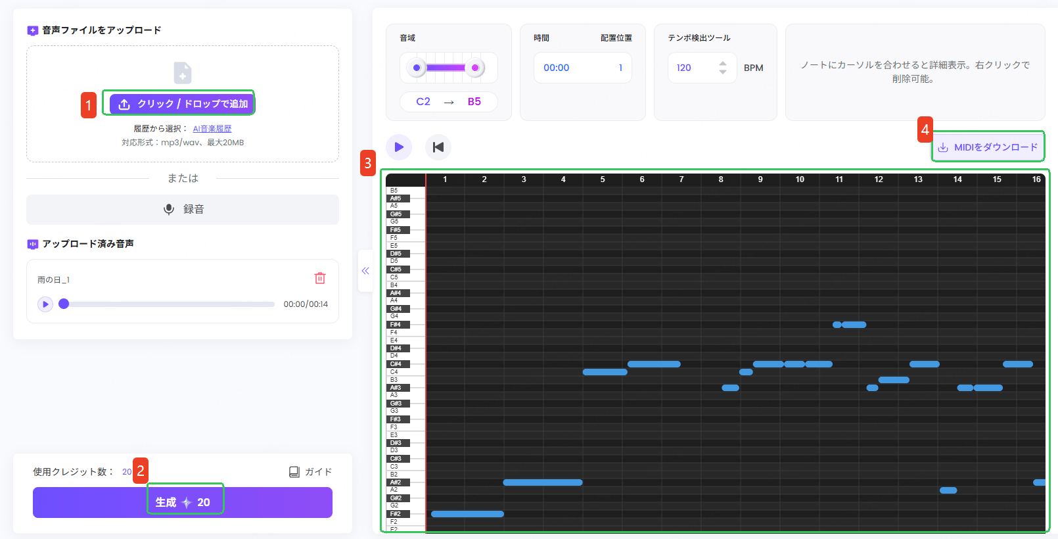Start recording with the 録音 button
Image resolution: width=1058 pixels, height=539 pixels.
(183, 209)
